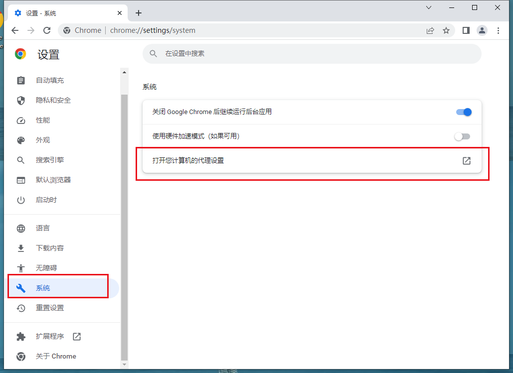Click 打开您计算机的代理设置 row text
The height and width of the screenshot is (373, 513).
(x=188, y=160)
